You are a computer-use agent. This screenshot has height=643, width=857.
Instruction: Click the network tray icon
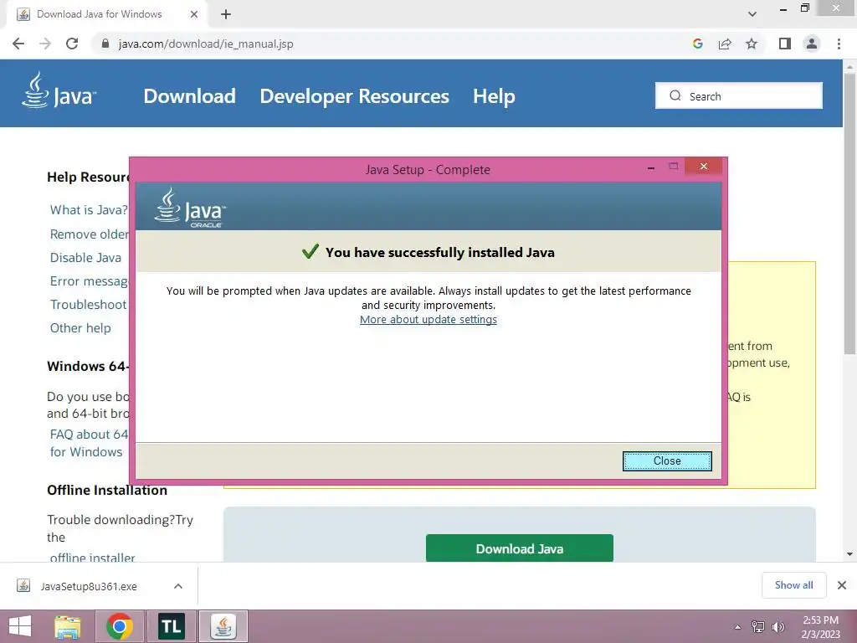[758, 627]
